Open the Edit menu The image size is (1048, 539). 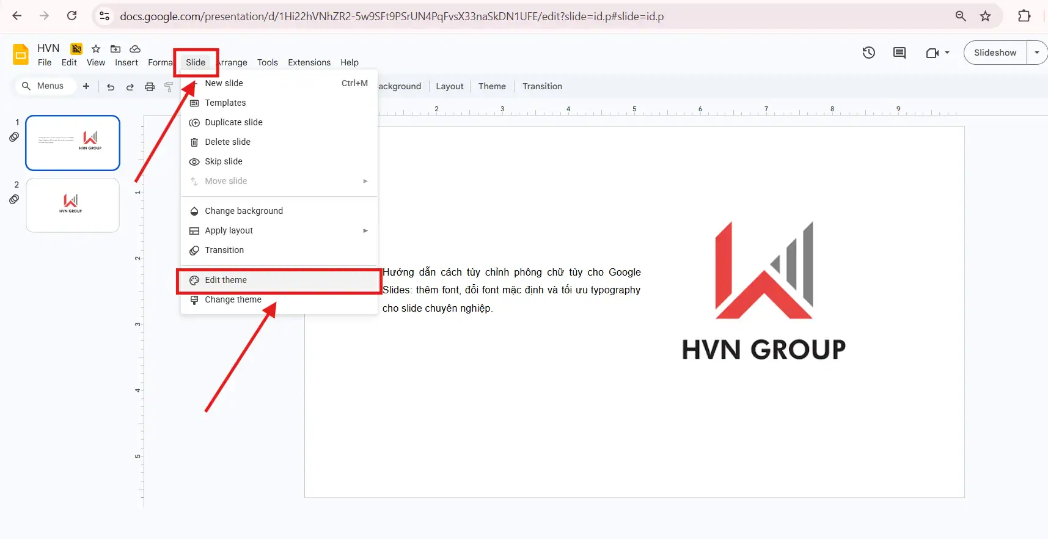69,62
